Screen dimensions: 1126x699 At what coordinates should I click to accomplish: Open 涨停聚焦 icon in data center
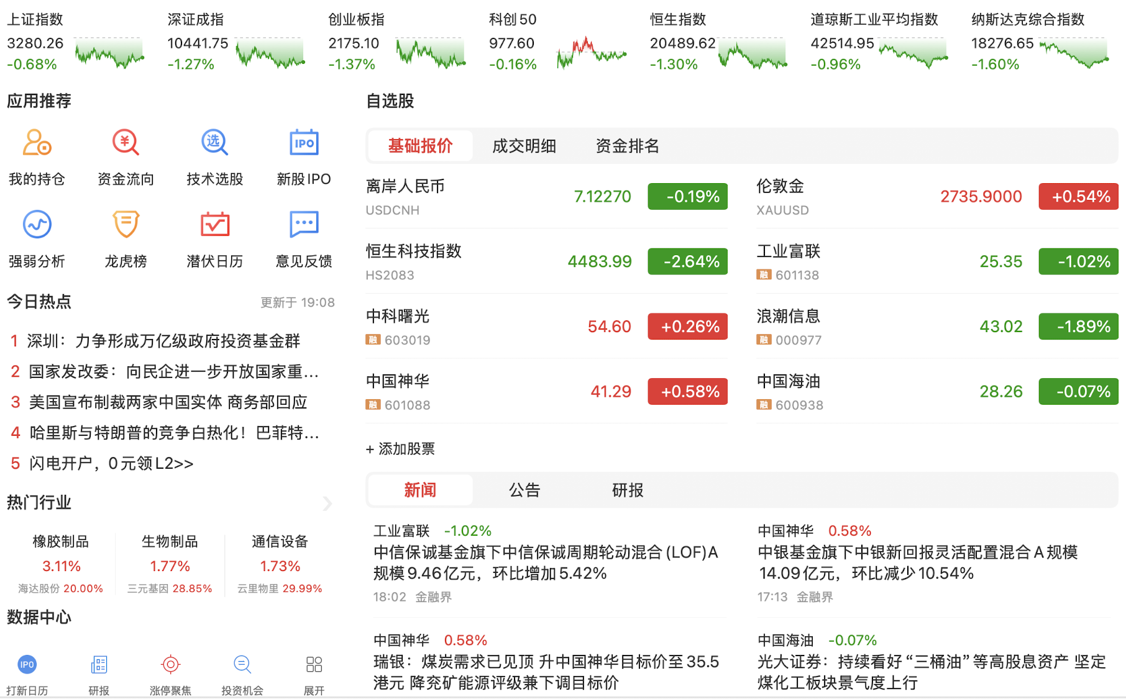(170, 665)
